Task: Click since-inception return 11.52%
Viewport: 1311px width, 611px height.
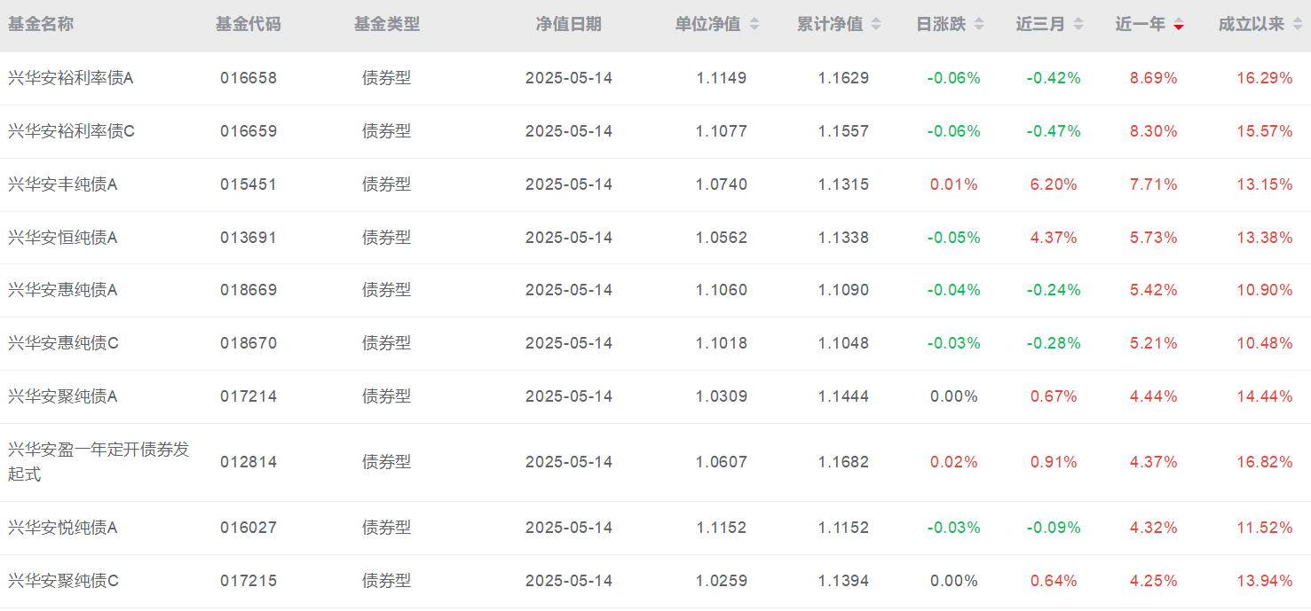Action: coord(1265,528)
